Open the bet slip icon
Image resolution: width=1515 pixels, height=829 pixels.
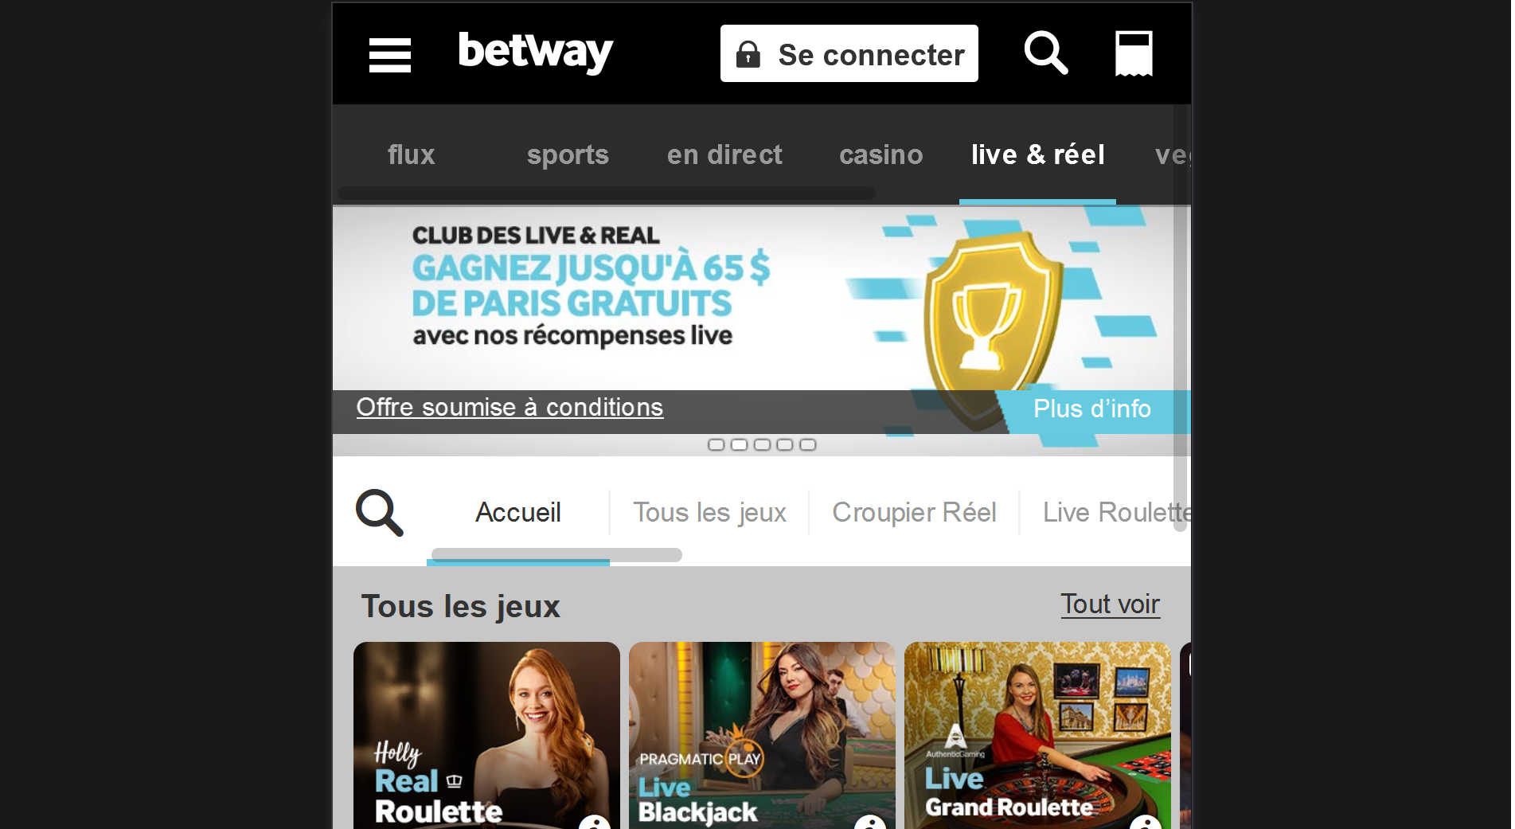click(x=1134, y=53)
